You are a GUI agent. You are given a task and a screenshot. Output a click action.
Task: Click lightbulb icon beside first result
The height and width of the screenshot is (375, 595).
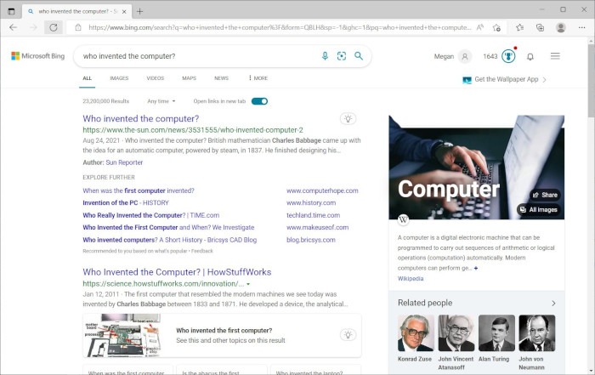348,119
